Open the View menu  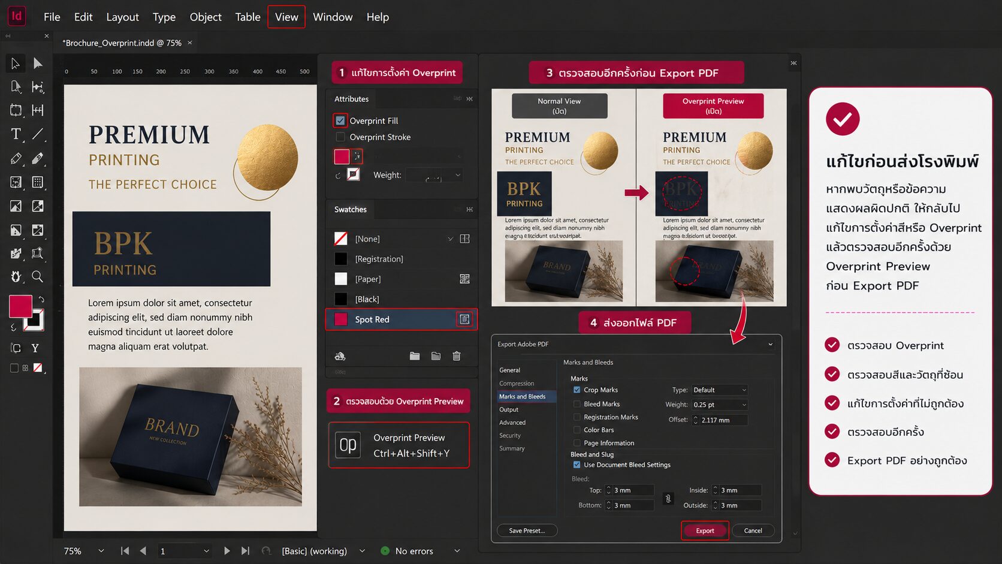click(286, 17)
